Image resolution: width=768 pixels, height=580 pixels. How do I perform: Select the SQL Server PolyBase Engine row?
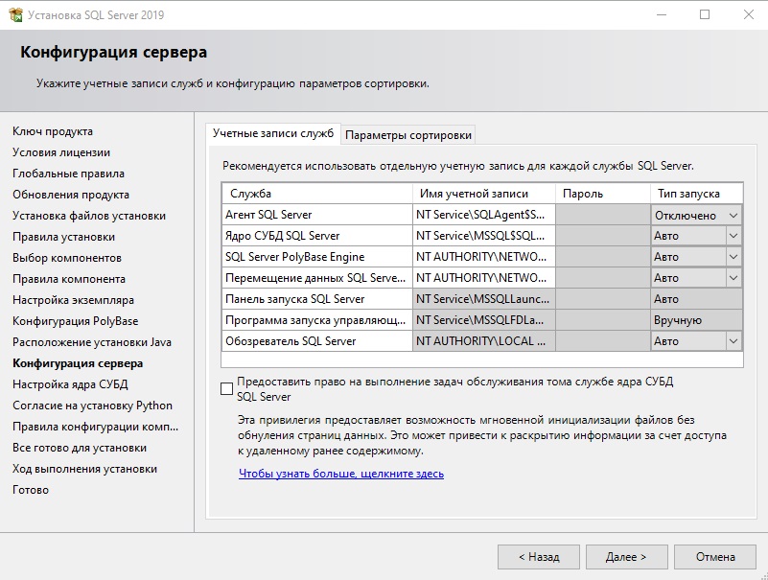(317, 257)
